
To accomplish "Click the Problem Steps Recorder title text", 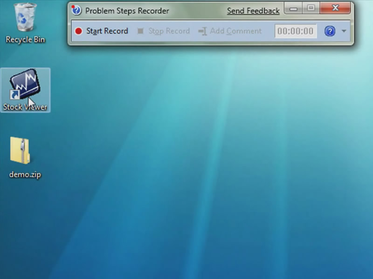I will [127, 11].
